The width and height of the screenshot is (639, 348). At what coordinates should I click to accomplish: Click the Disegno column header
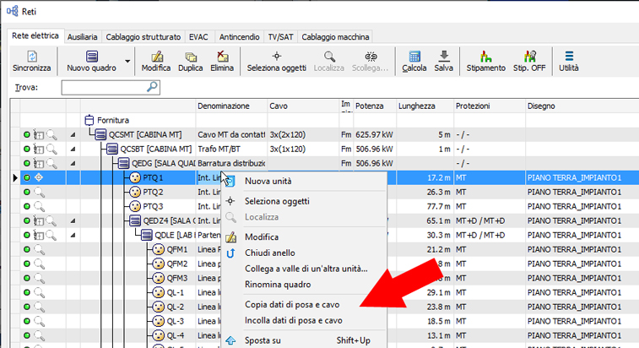click(582, 106)
